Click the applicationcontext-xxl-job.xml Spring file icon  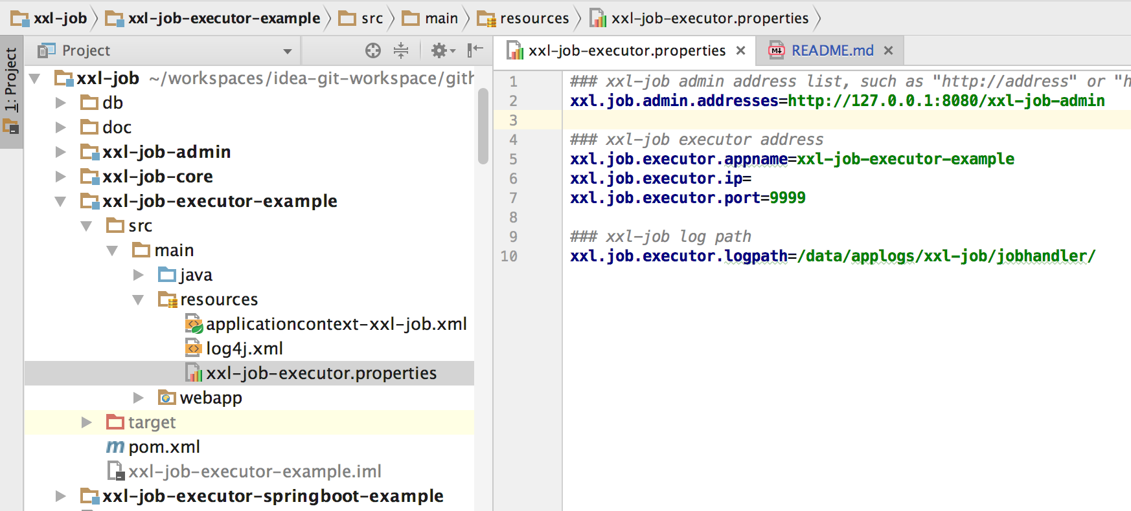pyautogui.click(x=194, y=324)
